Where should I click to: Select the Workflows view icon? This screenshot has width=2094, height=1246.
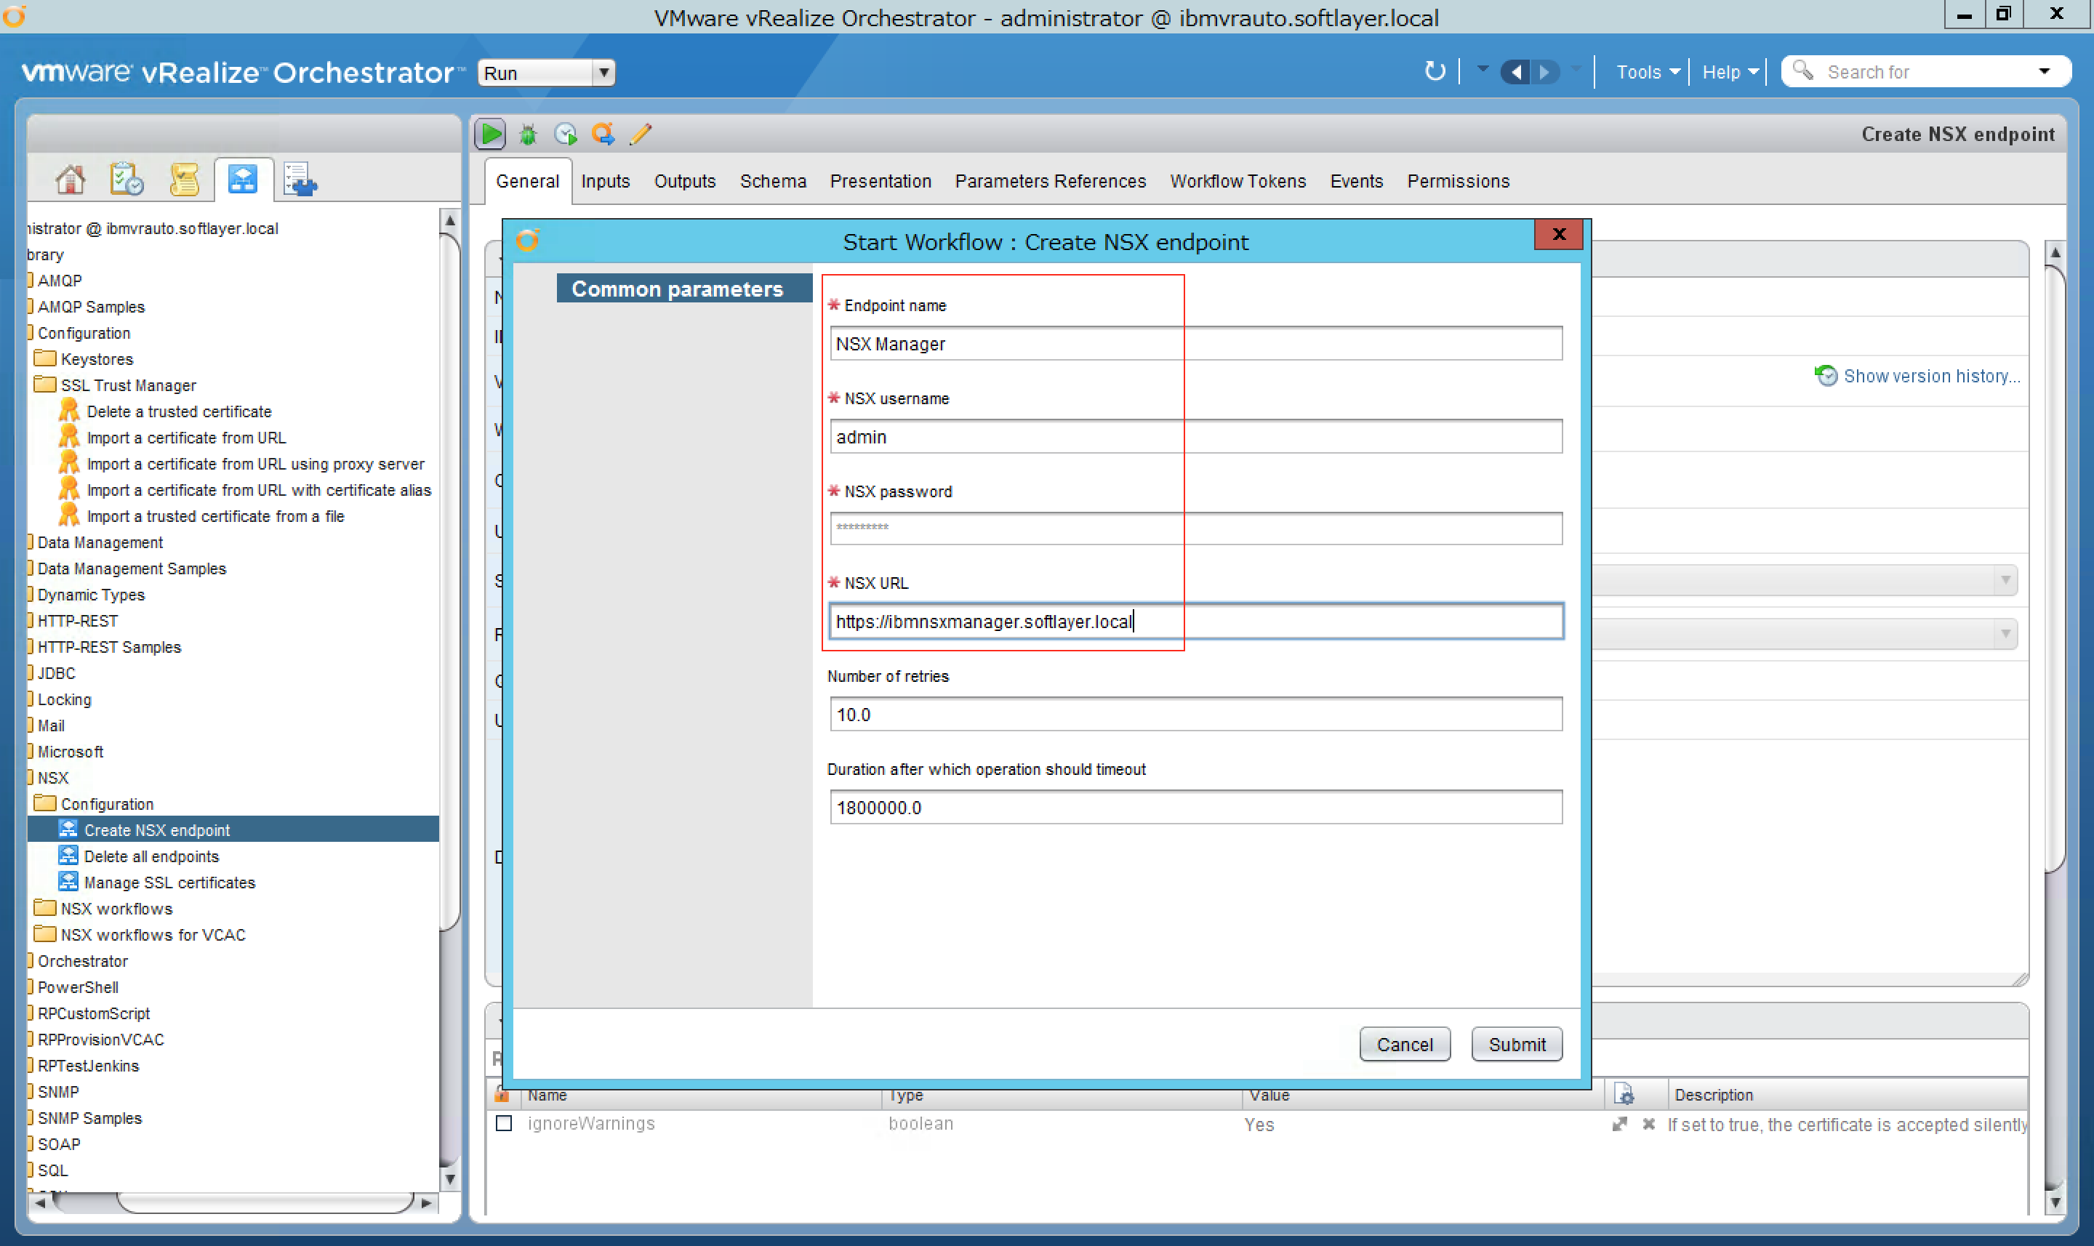[243, 179]
